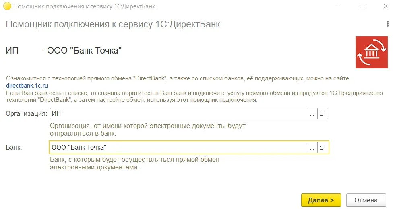
Task: Open selection list for Организация field
Action: tap(312, 114)
